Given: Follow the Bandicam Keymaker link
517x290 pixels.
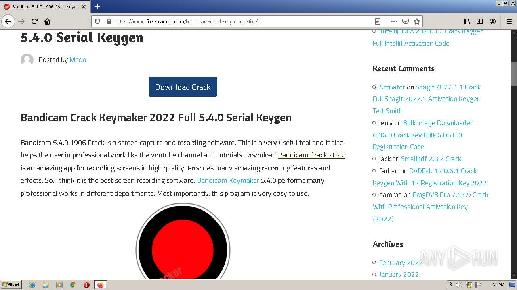Looking at the screenshot, I should coord(228,180).
